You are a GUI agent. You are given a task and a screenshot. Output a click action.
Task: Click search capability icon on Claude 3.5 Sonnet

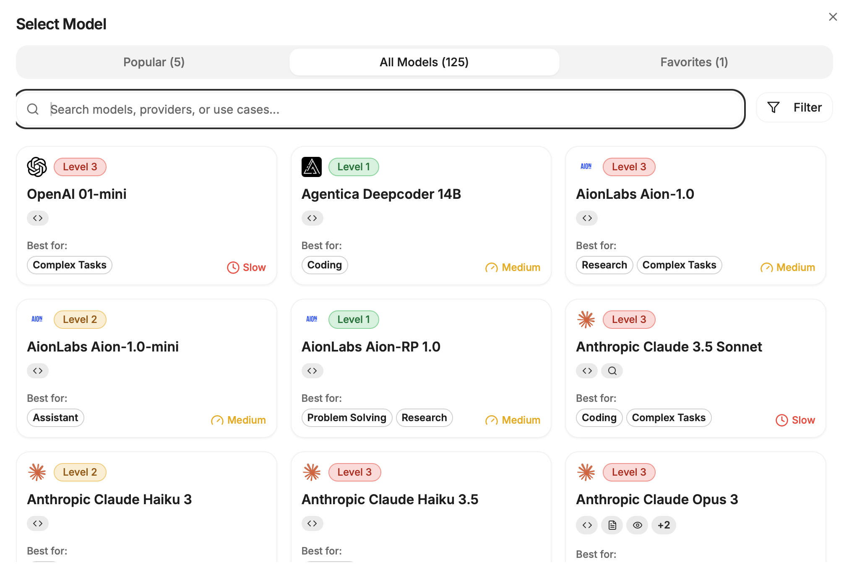(x=612, y=371)
